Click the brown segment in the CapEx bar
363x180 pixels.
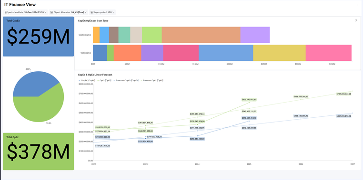point(114,35)
